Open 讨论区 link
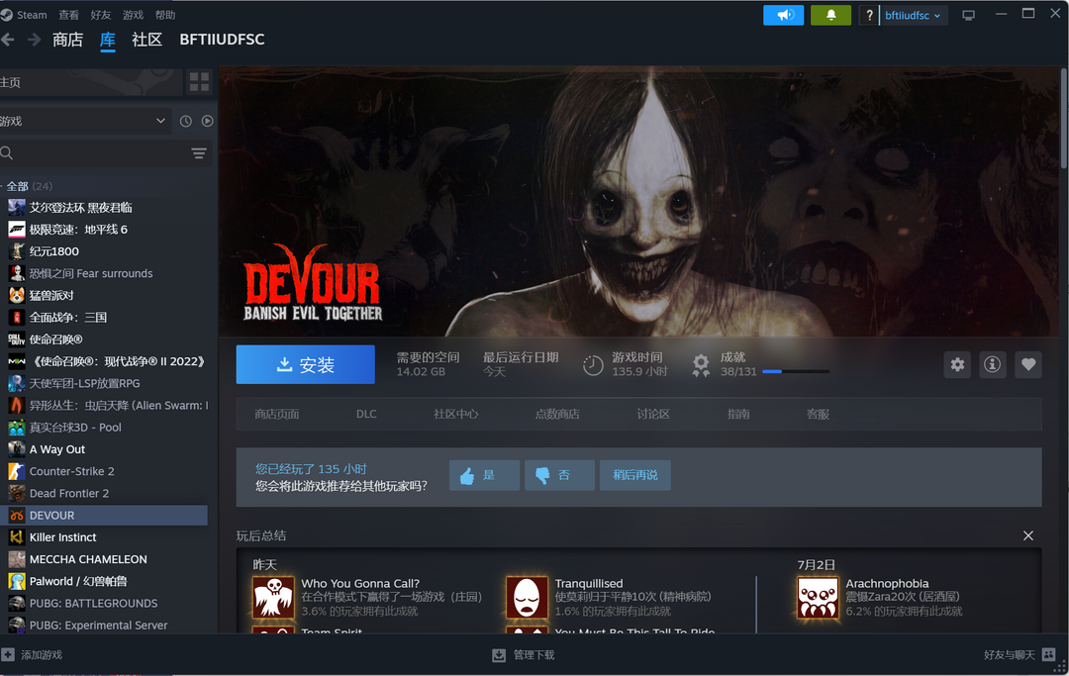1069x676 pixels. [x=653, y=414]
